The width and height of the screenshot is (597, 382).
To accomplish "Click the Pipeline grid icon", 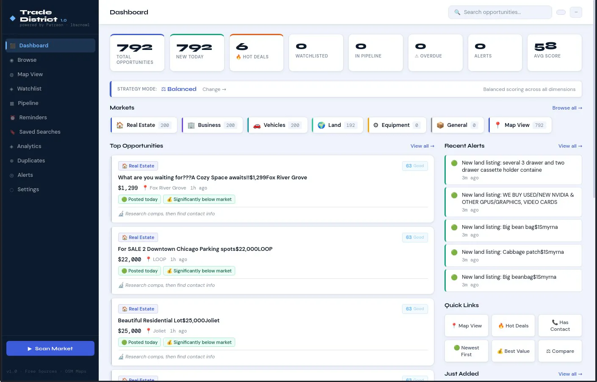I will pyautogui.click(x=12, y=104).
